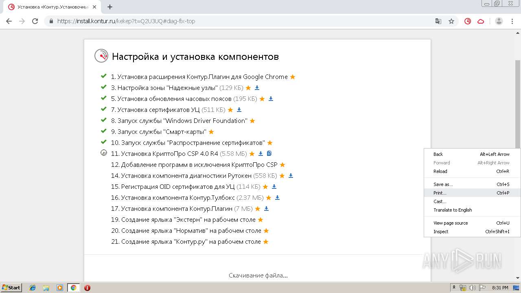Click star next to КриптоПро CSP 4.0 R4
This screenshot has width=521, height=293.
tap(252, 154)
